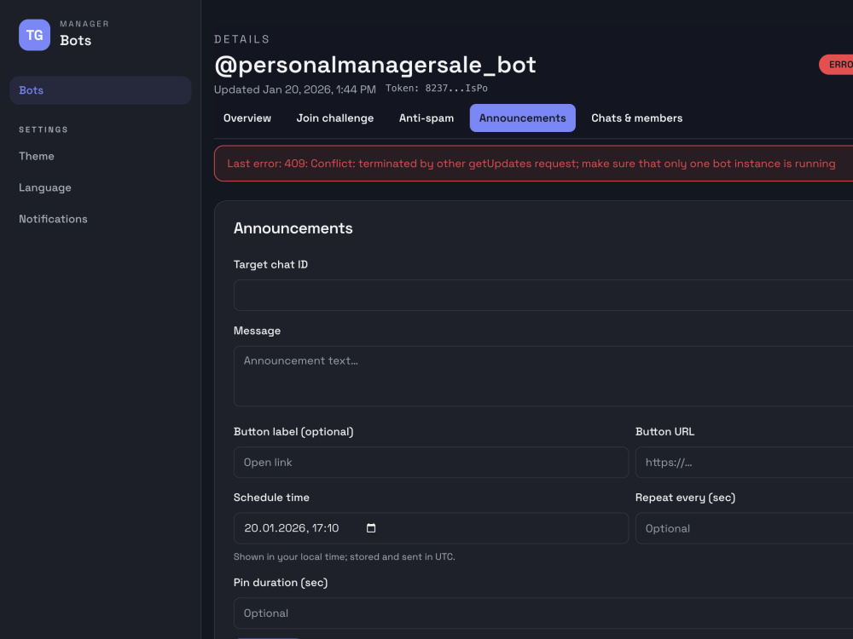Switch to Chats & members tab
Image resolution: width=853 pixels, height=639 pixels.
pos(637,118)
